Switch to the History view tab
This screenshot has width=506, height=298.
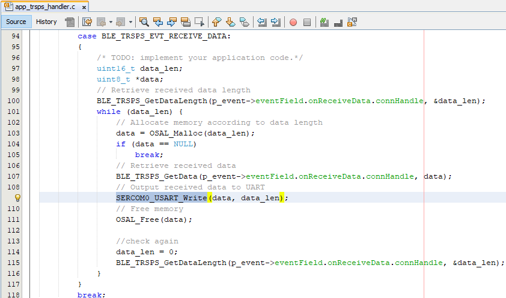coord(46,22)
